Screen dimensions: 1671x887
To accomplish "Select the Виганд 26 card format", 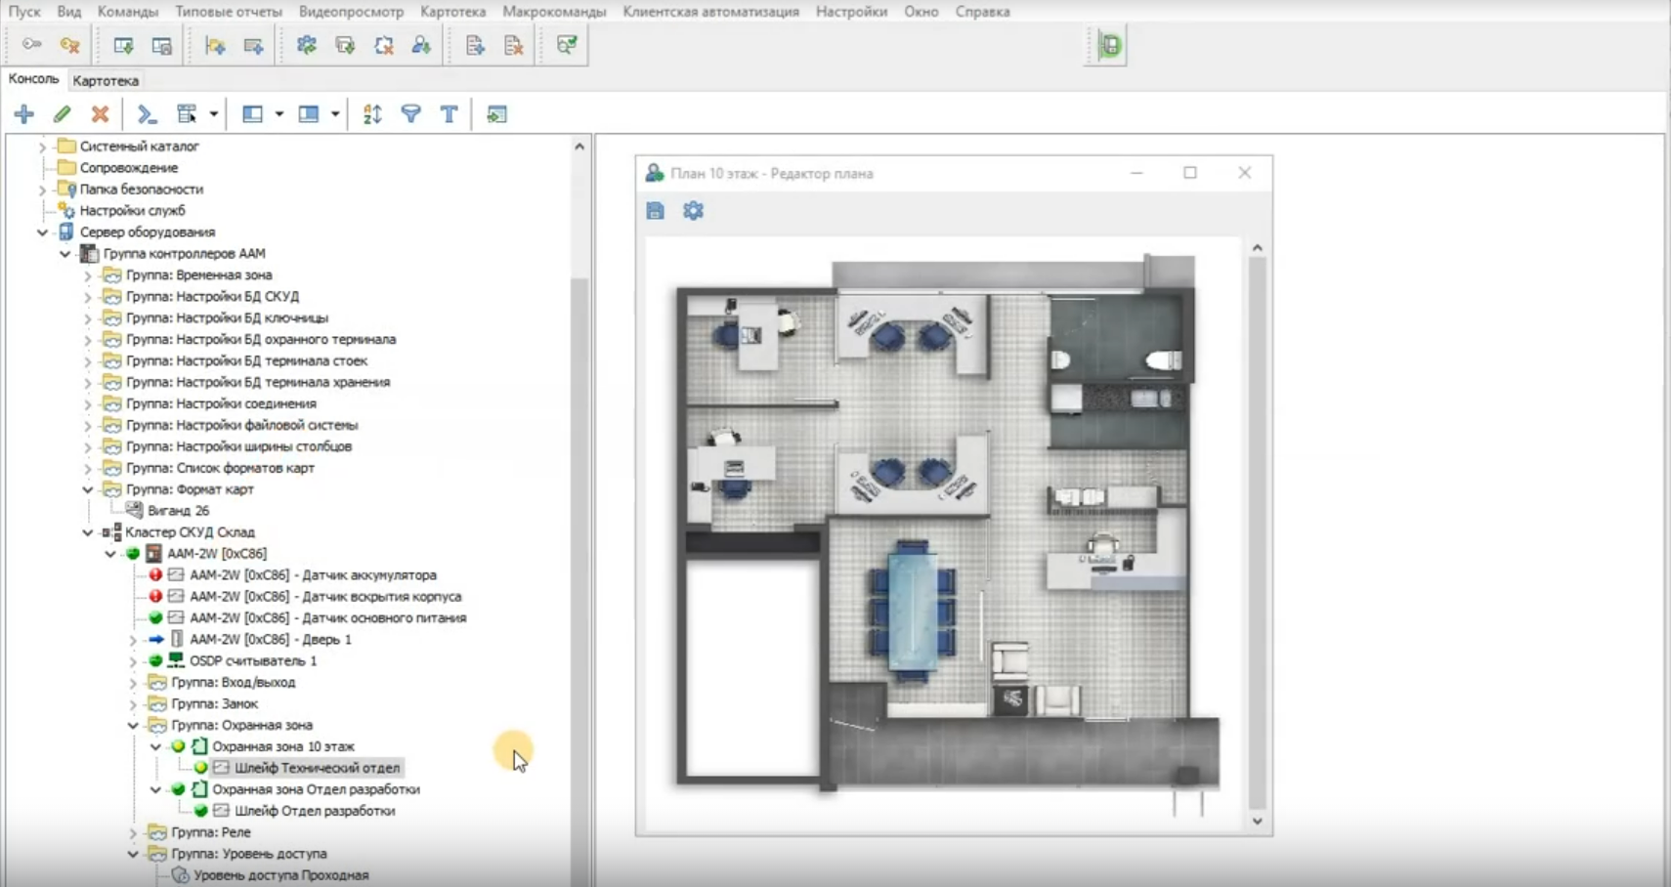I will click(178, 511).
